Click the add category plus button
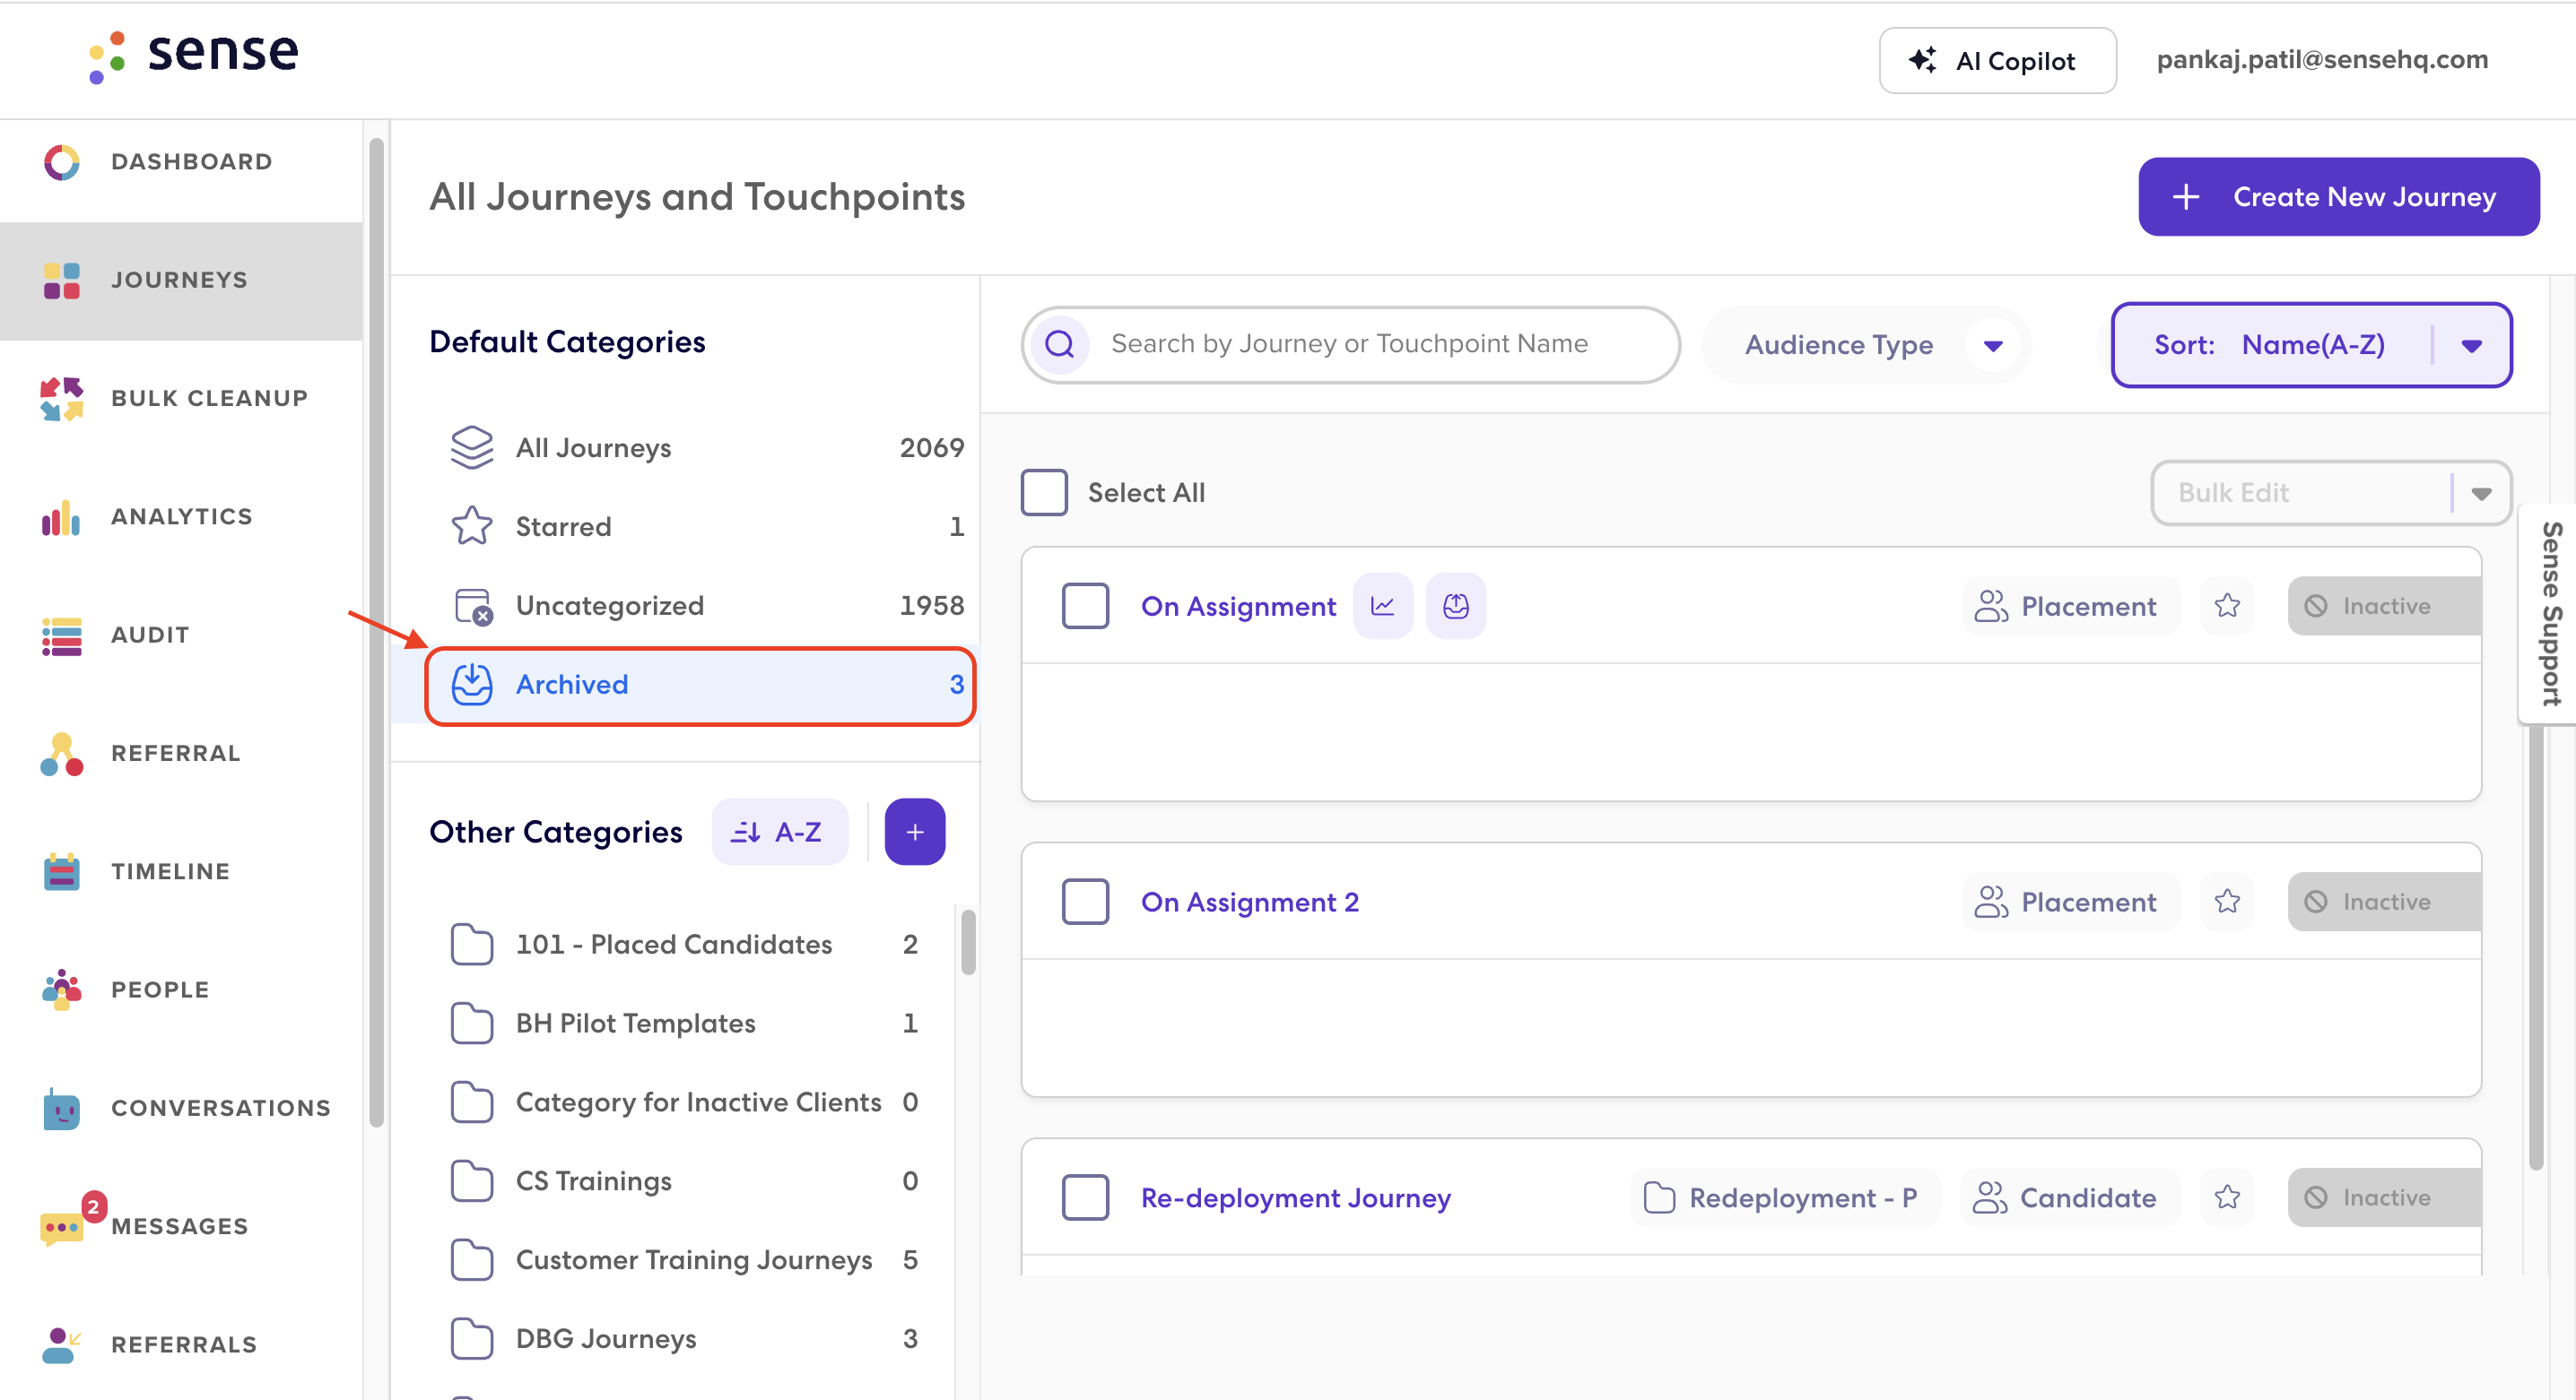Viewport: 2576px width, 1400px height. (x=914, y=832)
